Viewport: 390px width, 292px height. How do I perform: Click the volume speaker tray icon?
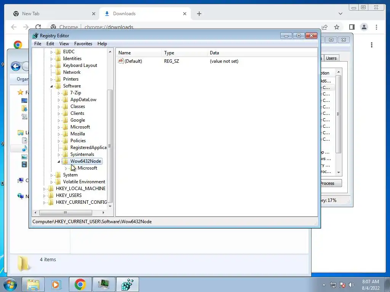point(351,285)
